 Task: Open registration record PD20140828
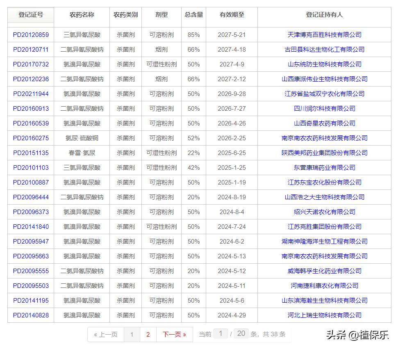tap(30, 315)
